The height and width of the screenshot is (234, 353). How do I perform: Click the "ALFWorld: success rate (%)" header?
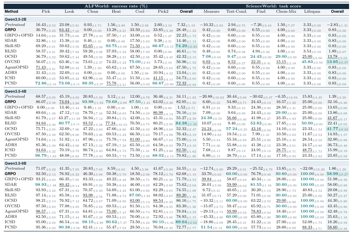point(116,6)
